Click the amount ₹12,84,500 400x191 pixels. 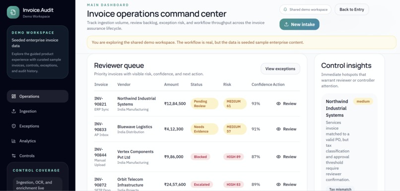click(x=175, y=104)
